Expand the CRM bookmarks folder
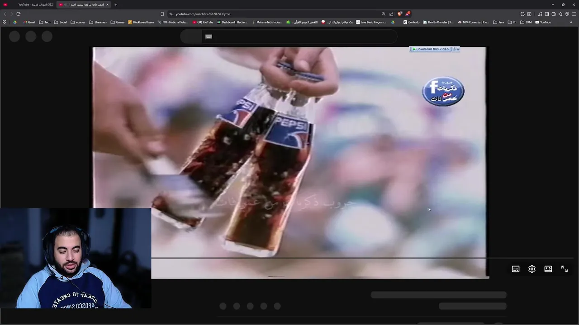Screen dimensions: 579x325 pyautogui.click(x=526, y=22)
